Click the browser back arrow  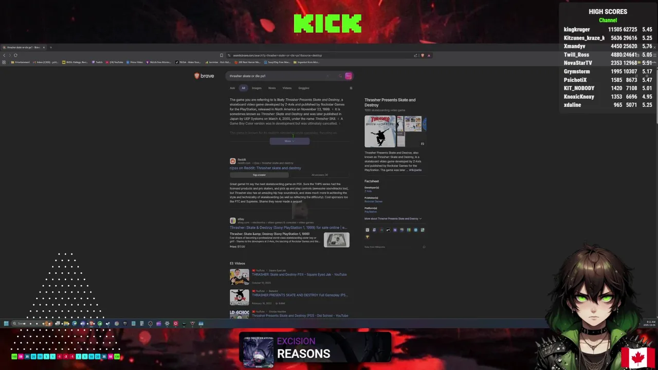(4, 55)
